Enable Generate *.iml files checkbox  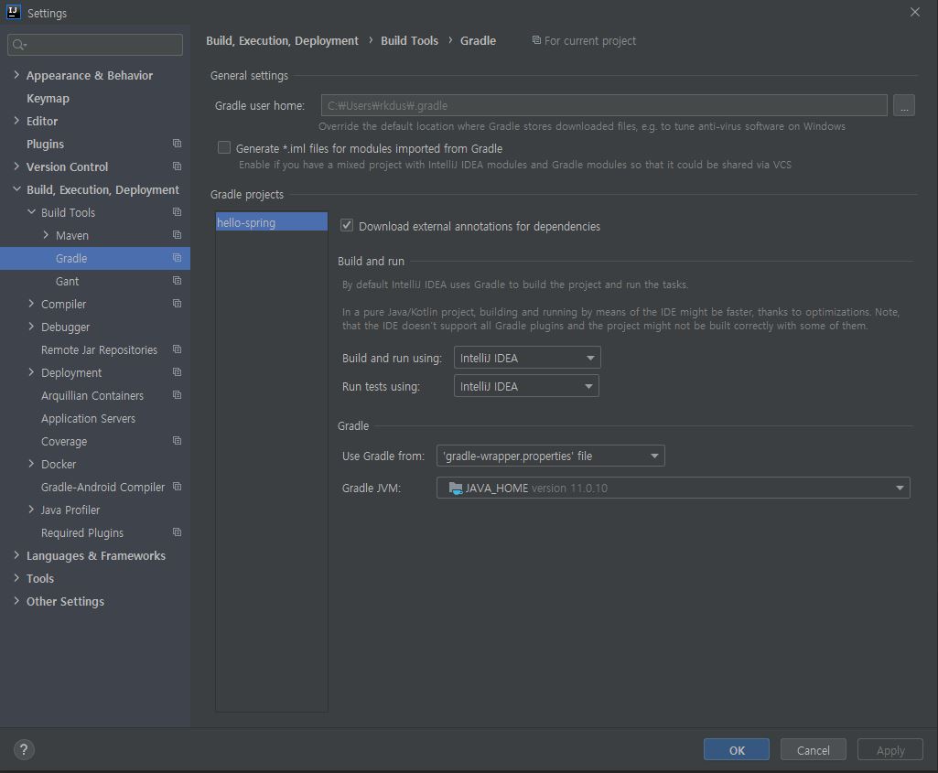[224, 148]
